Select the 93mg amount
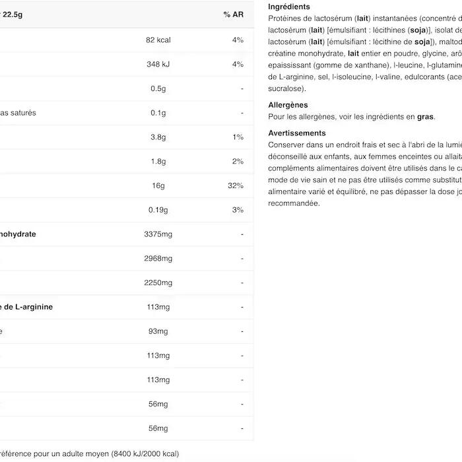This screenshot has height=462, width=462. tap(158, 331)
